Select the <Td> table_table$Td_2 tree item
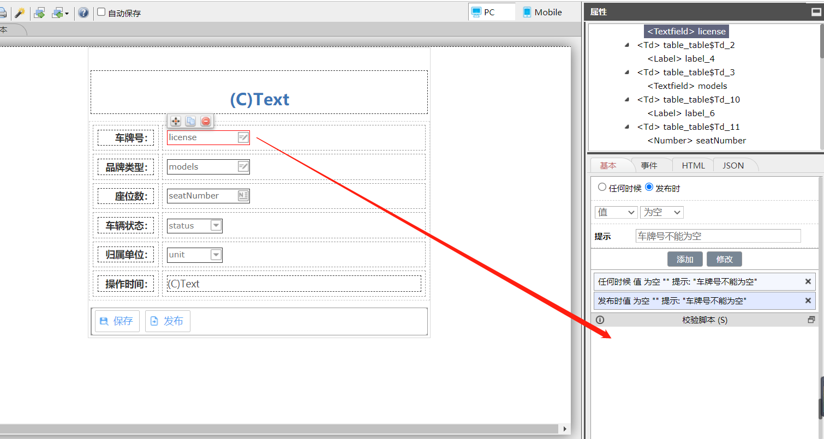The height and width of the screenshot is (439, 824). point(686,45)
